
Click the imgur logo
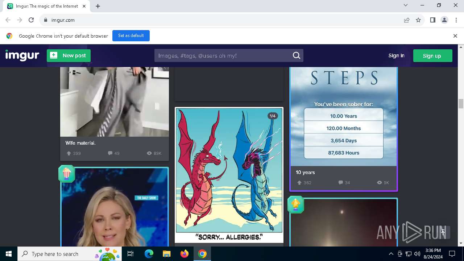tap(22, 55)
